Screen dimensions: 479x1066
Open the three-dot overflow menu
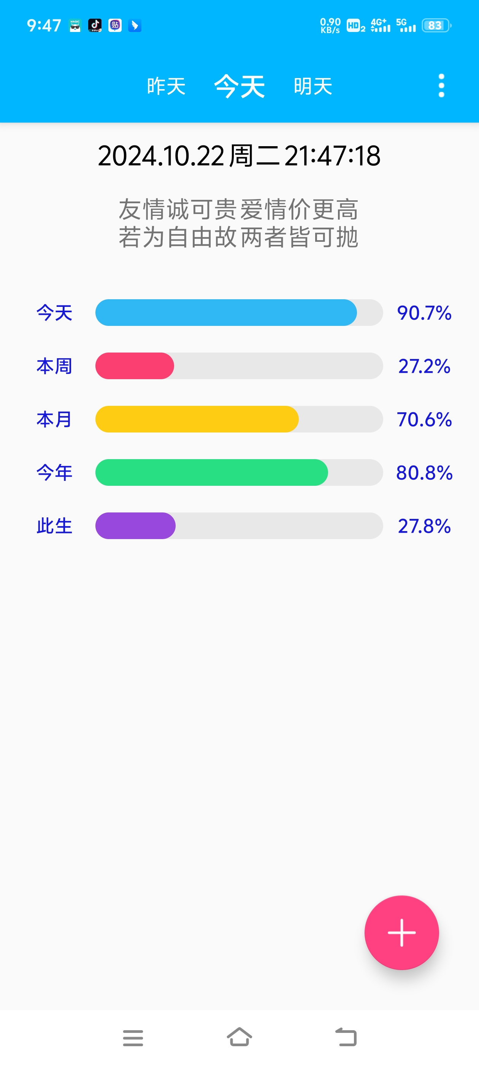(441, 86)
